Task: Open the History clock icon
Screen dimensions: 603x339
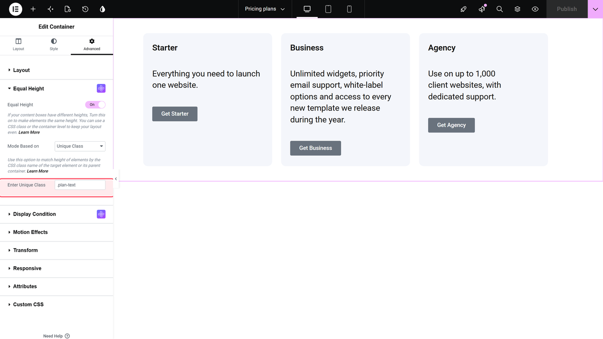Action: 85,9
